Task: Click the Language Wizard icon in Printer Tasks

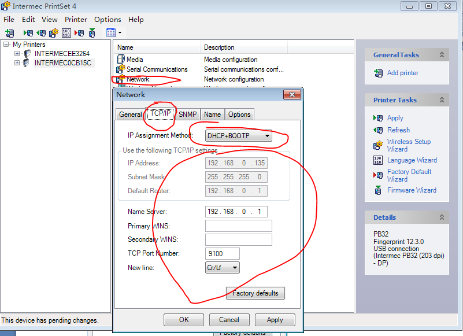Action: (x=378, y=160)
